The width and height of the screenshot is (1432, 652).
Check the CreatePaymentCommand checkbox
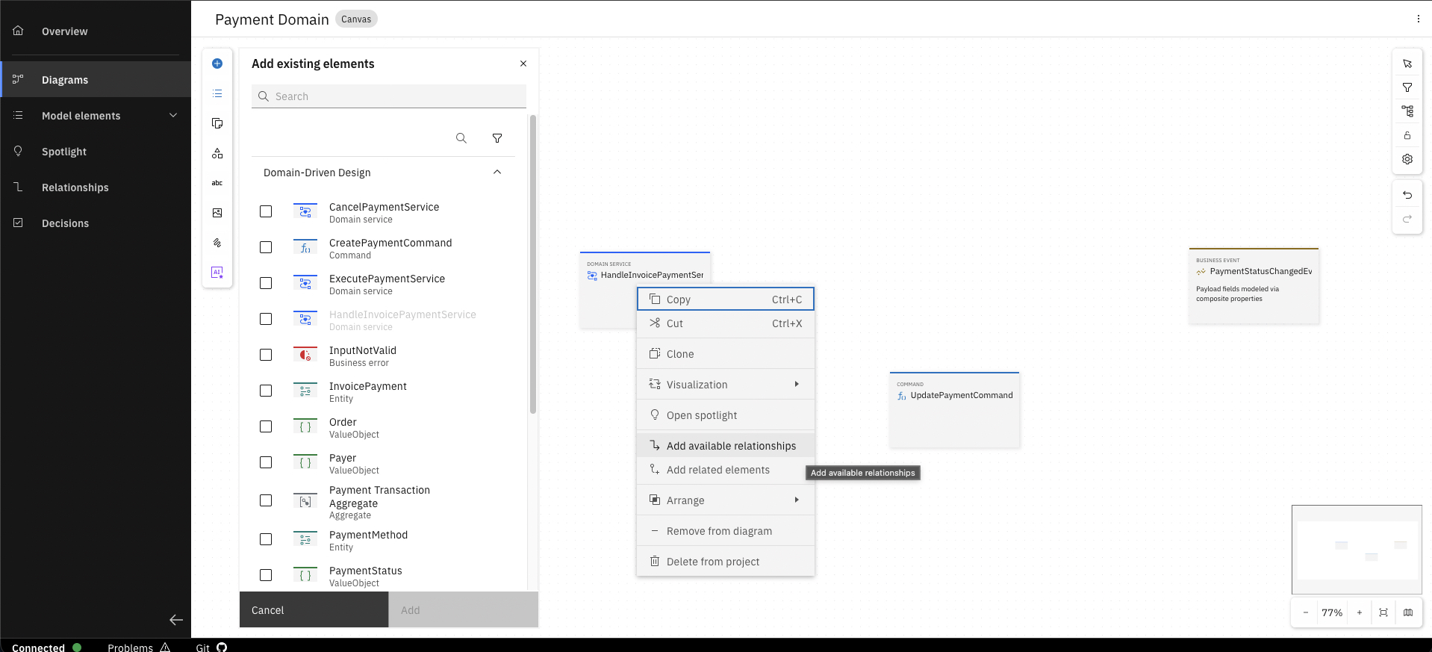point(266,247)
